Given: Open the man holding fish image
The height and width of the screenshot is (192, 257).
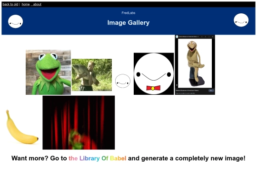Looking at the screenshot, I should point(92,75).
